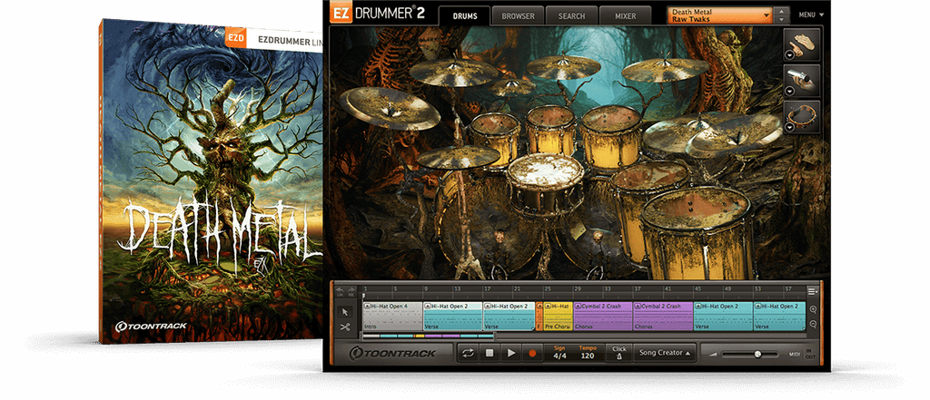This screenshot has width=930, height=400.
Task: Click the EZdrummer 2 logo
Action: point(378,13)
